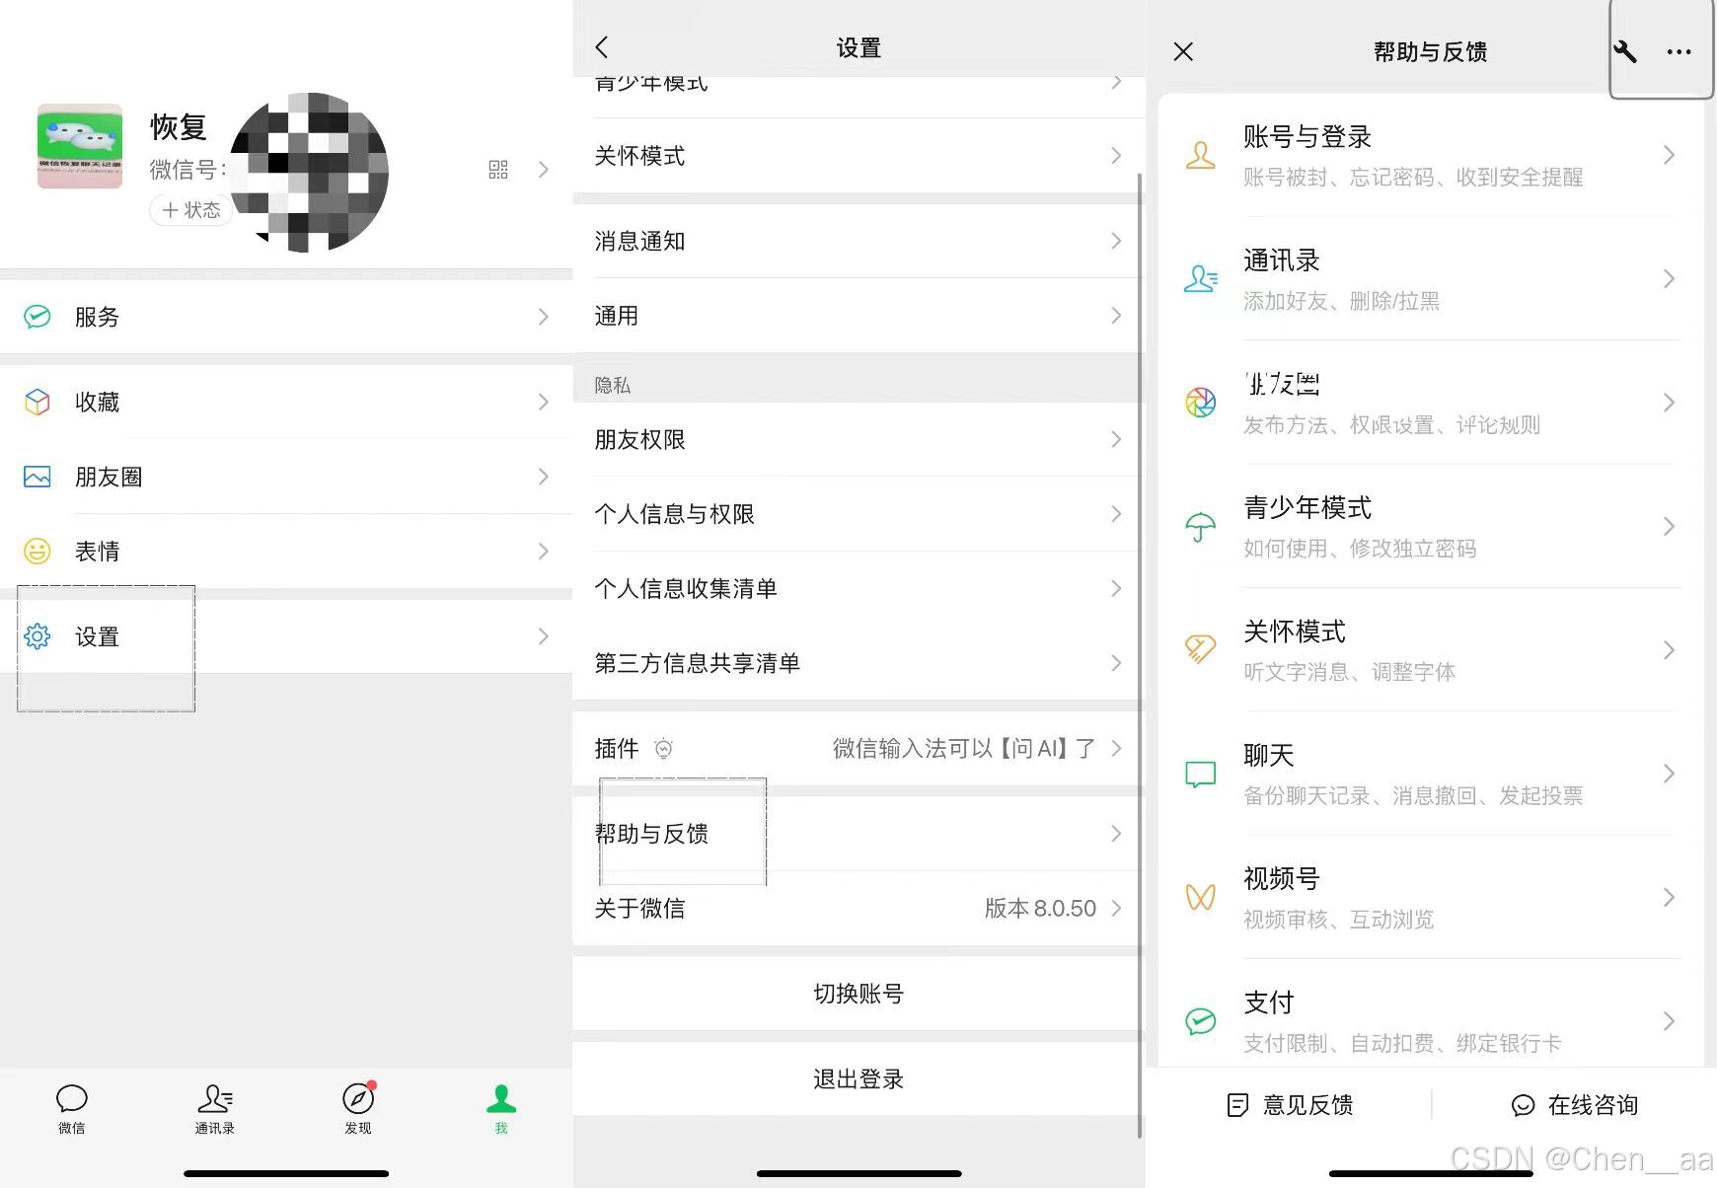Click the 在线咨询 chat icon
Image resolution: width=1717 pixels, height=1188 pixels.
coord(1524,1105)
